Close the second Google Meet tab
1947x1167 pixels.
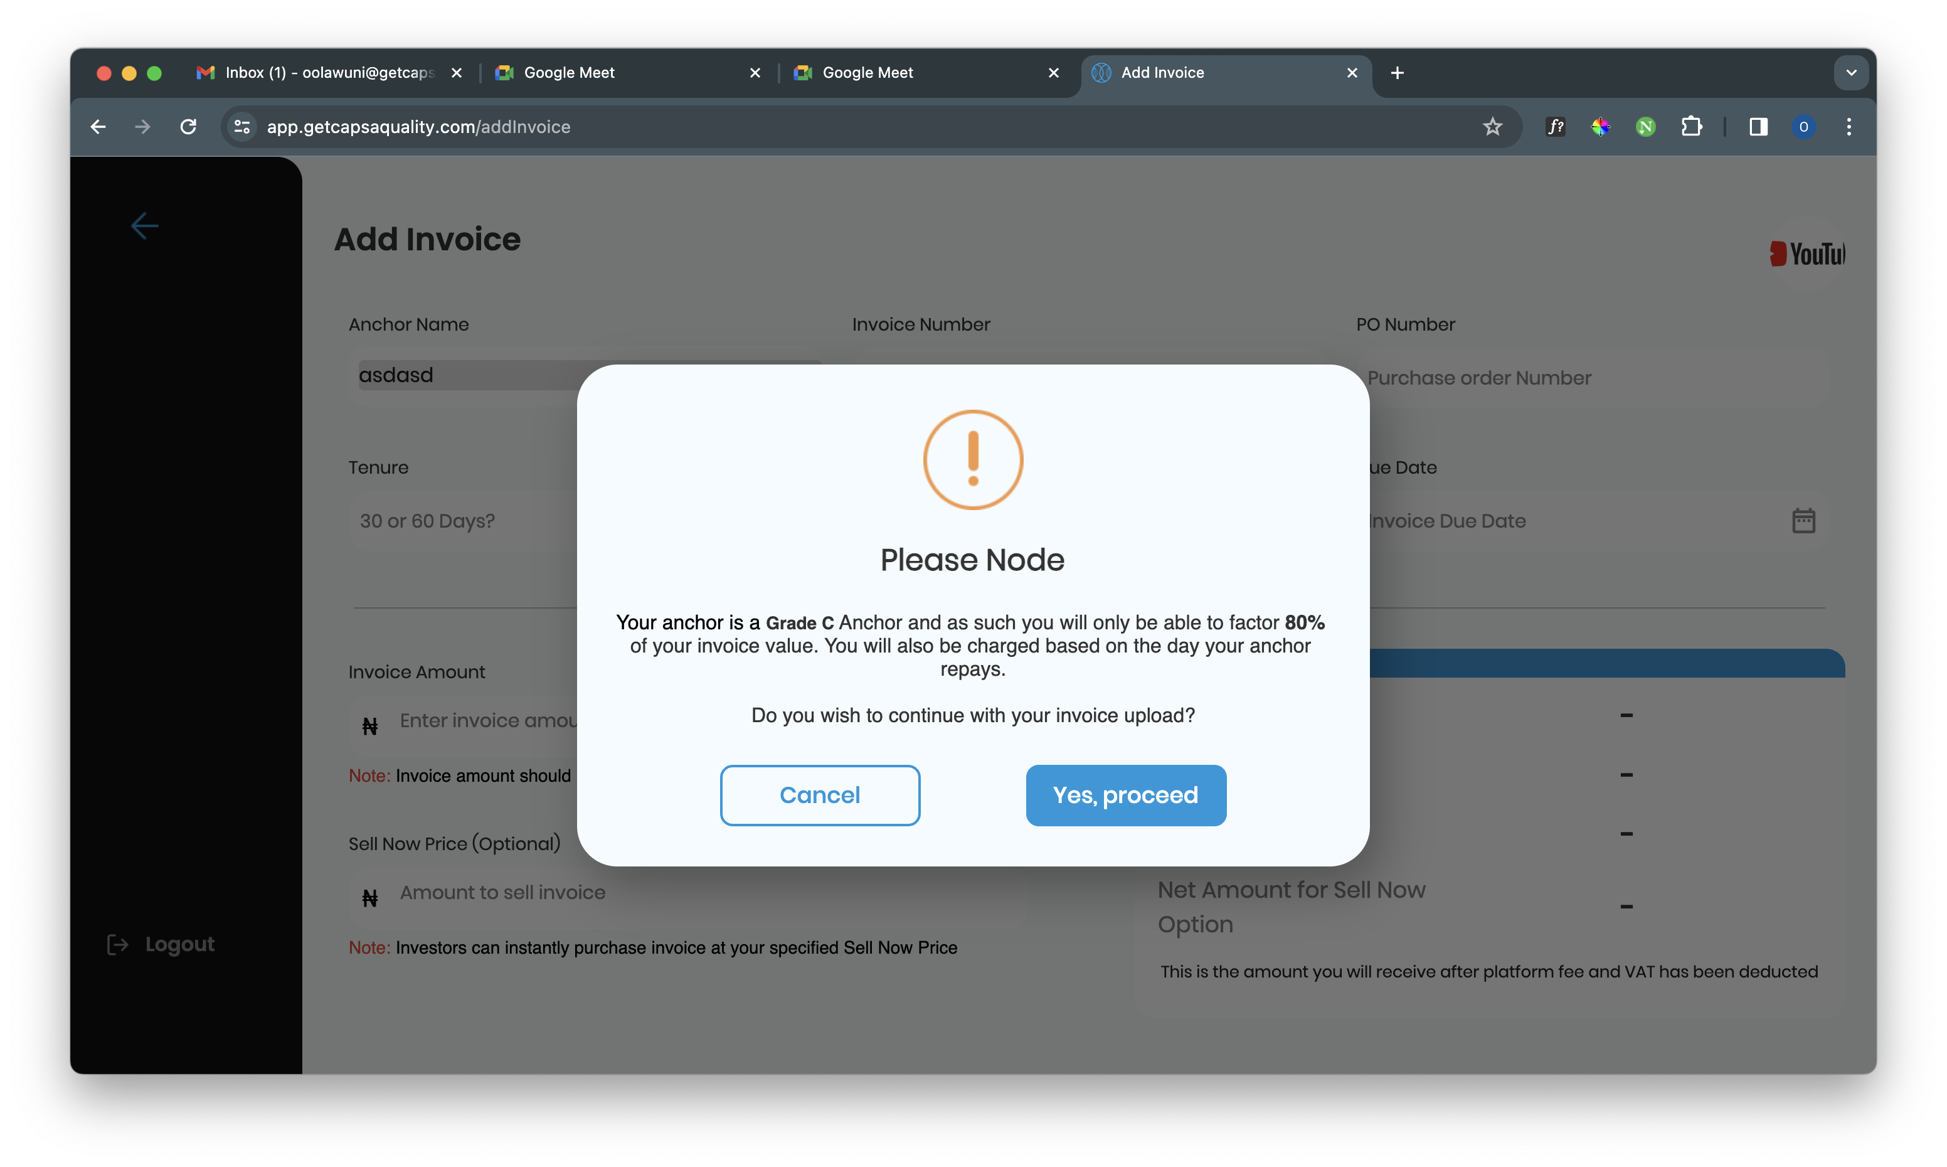(1053, 72)
